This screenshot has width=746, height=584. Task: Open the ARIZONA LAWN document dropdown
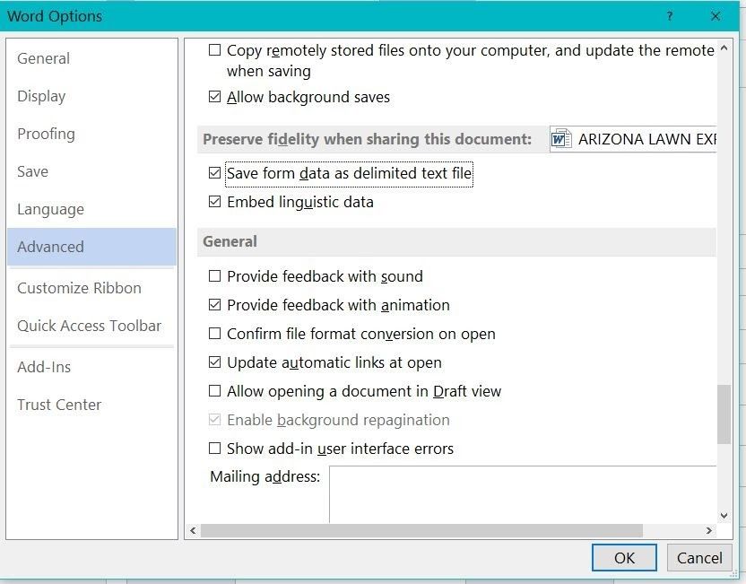point(633,139)
